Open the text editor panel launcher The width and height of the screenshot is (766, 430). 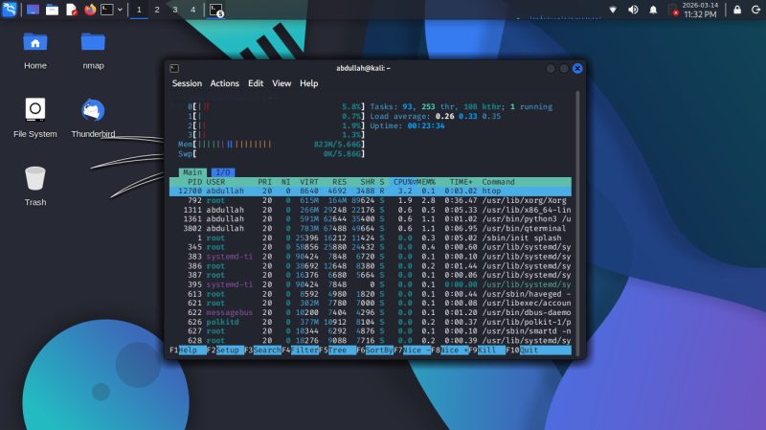[71, 10]
